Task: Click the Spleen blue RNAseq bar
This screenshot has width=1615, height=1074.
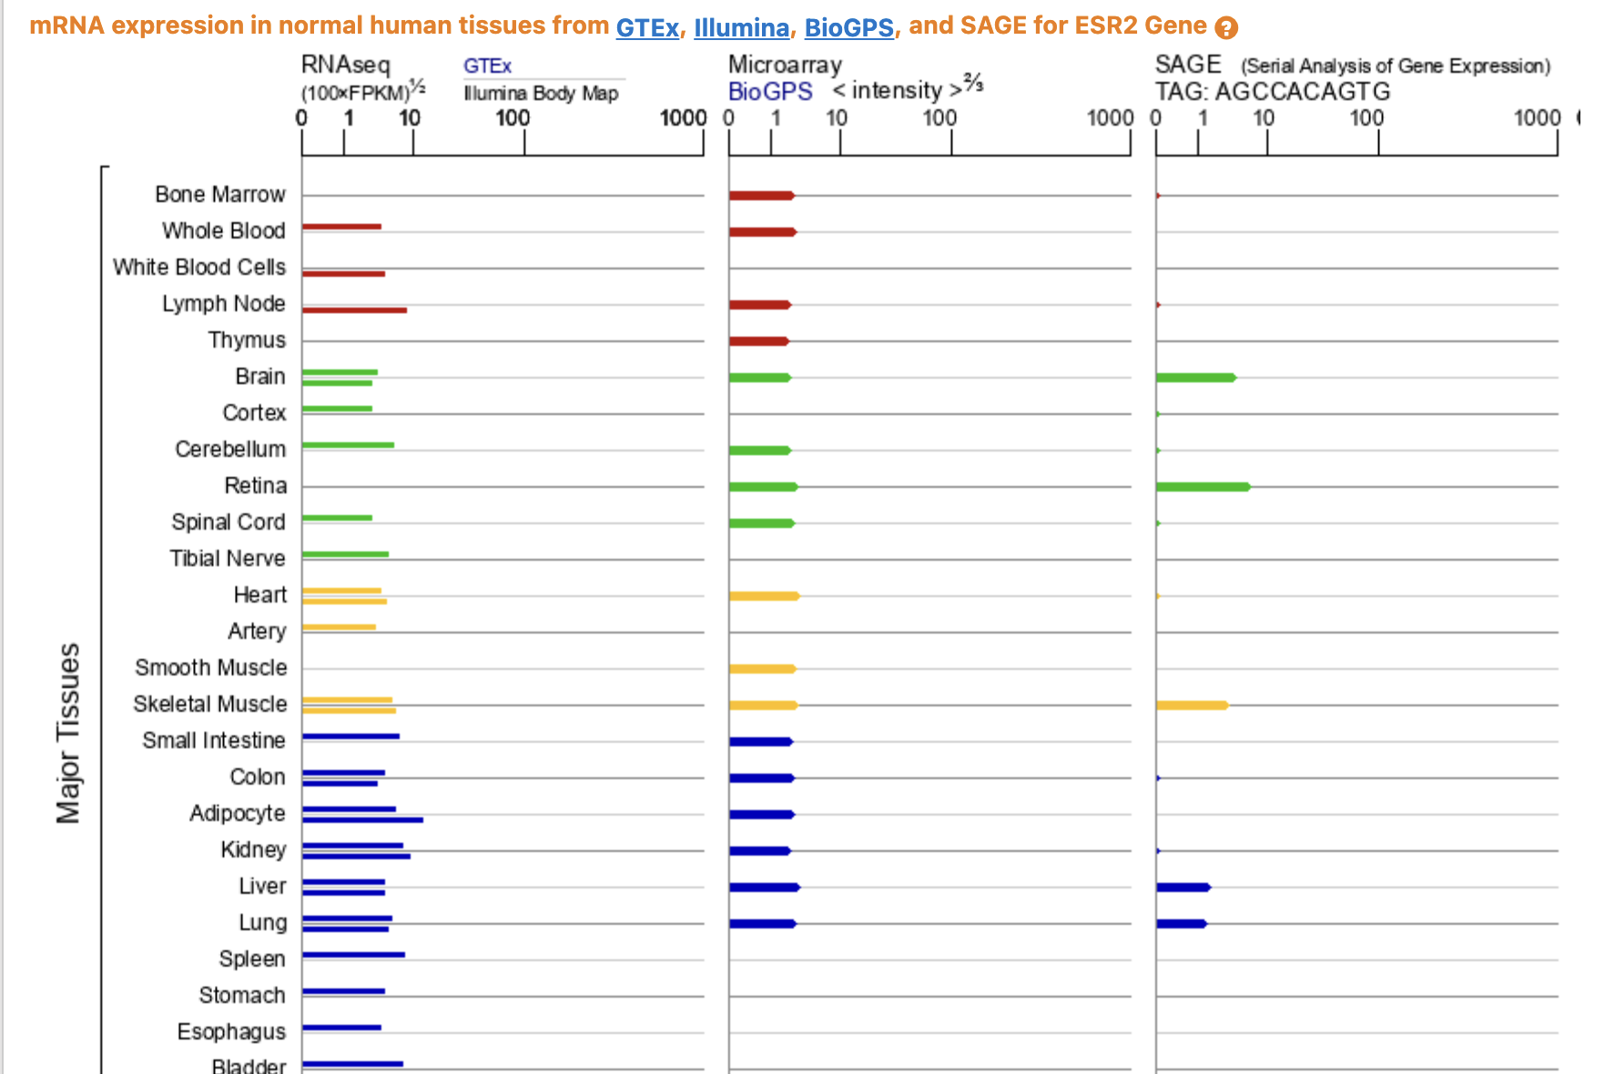Action: pos(353,955)
